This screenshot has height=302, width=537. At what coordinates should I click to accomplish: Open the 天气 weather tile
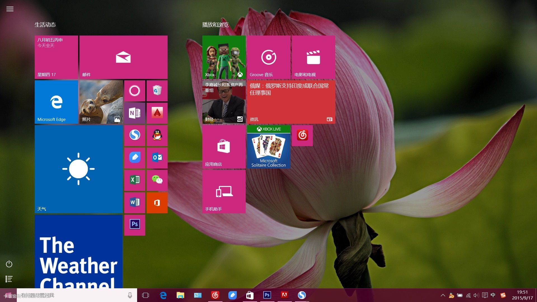[x=79, y=169]
